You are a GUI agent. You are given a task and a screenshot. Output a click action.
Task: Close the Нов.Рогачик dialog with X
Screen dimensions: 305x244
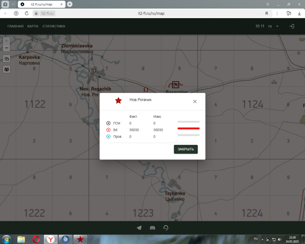click(195, 102)
